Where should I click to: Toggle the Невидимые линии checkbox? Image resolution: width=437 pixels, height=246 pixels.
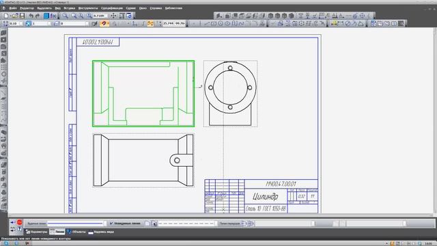[111, 223]
